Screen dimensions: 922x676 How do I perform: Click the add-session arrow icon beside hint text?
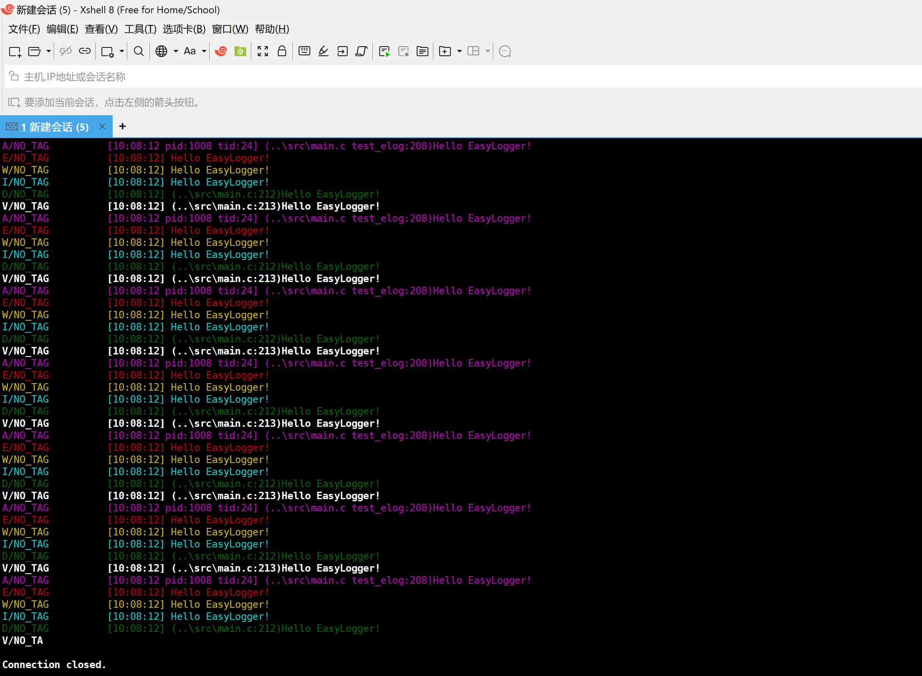[x=14, y=102]
